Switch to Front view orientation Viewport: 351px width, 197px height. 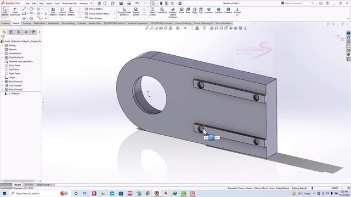(182, 10)
